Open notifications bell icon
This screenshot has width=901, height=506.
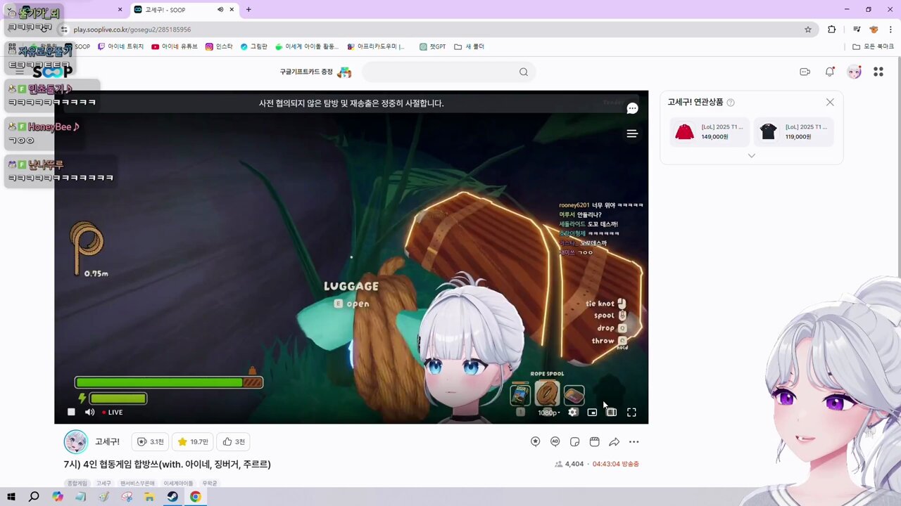point(830,72)
